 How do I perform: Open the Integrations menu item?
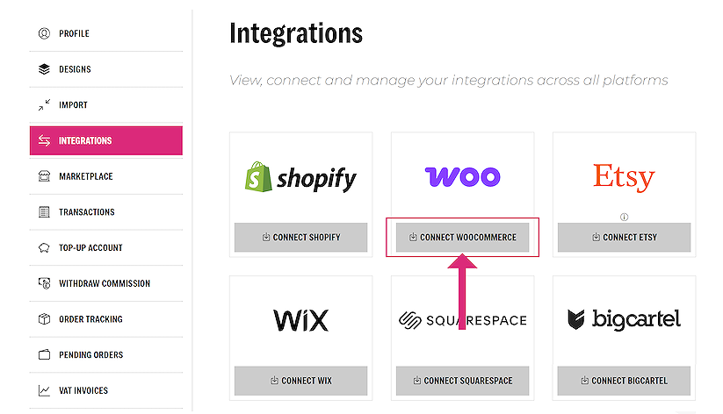[105, 140]
